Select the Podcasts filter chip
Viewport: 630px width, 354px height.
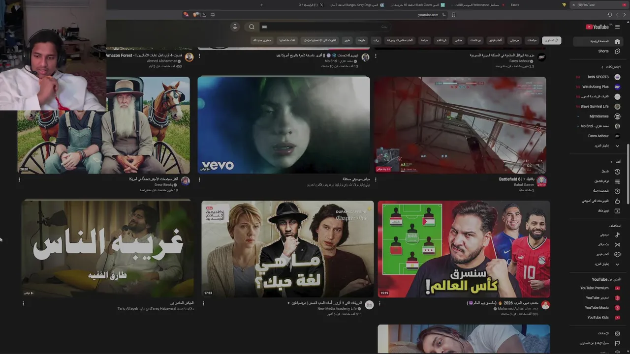(475, 40)
